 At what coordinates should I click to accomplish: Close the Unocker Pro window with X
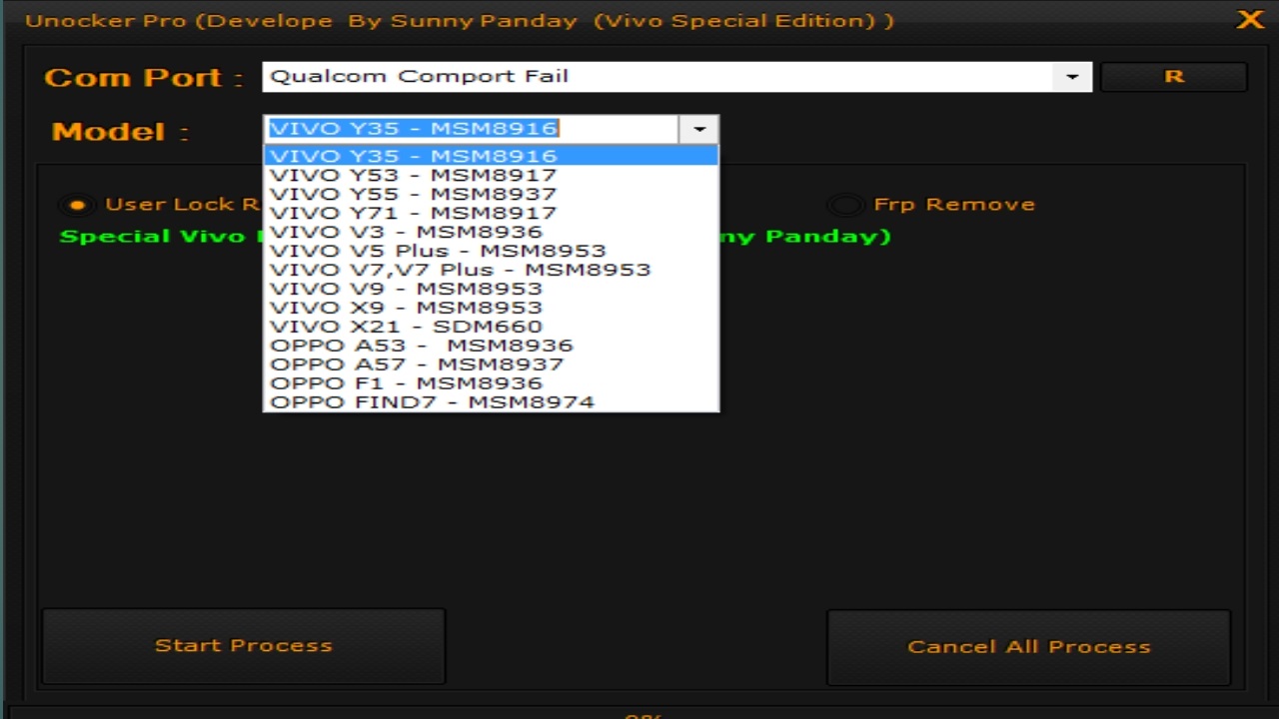pos(1250,20)
